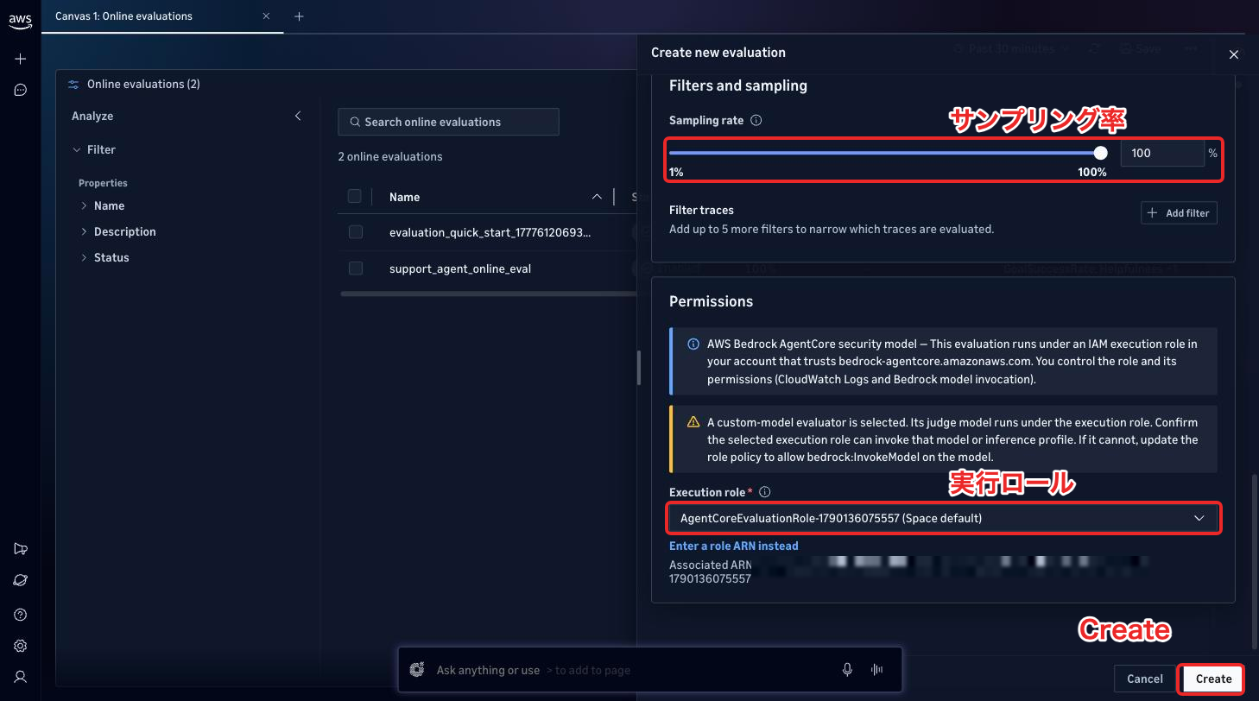The image size is (1259, 701).
Task: Click the 2 online evaluations count text
Action: point(390,156)
